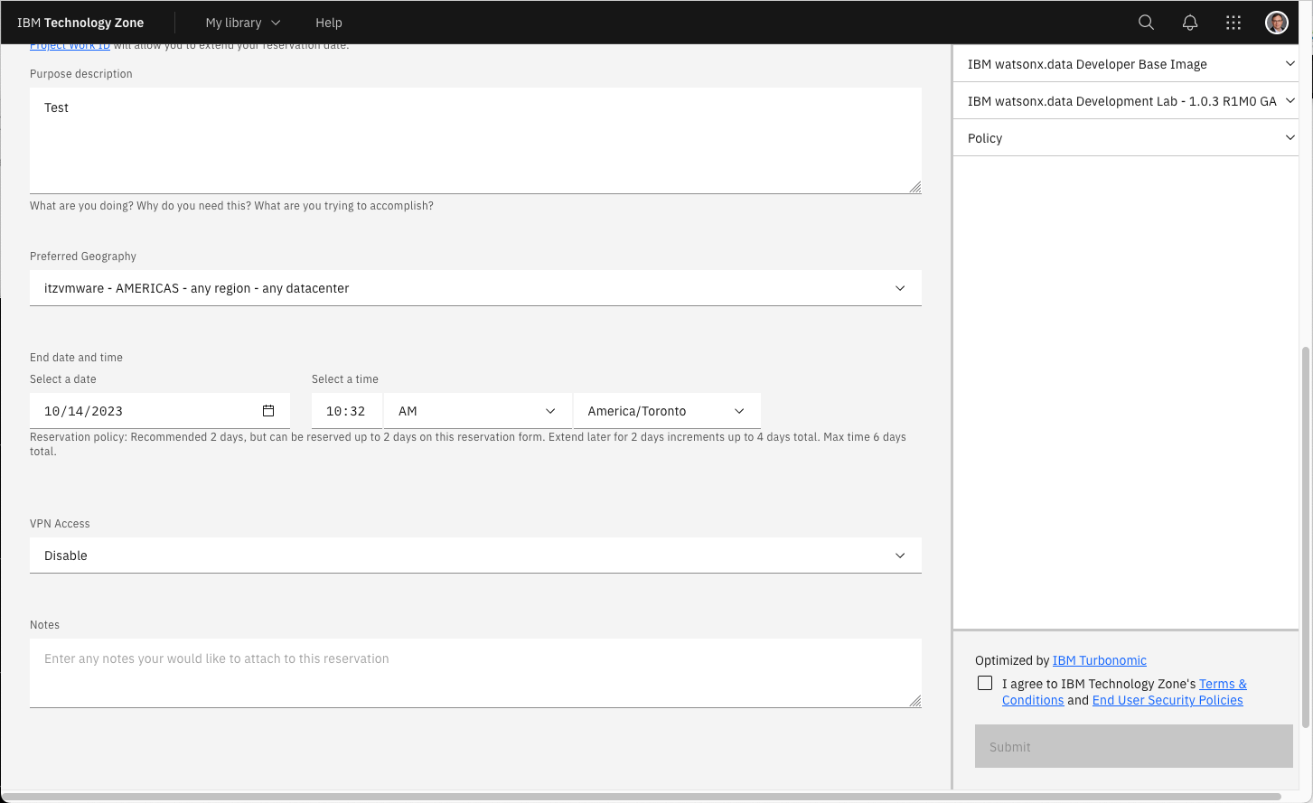Viewport: 1313px width, 803px height.
Task: Open the Project Work ID link
Action: tap(70, 45)
